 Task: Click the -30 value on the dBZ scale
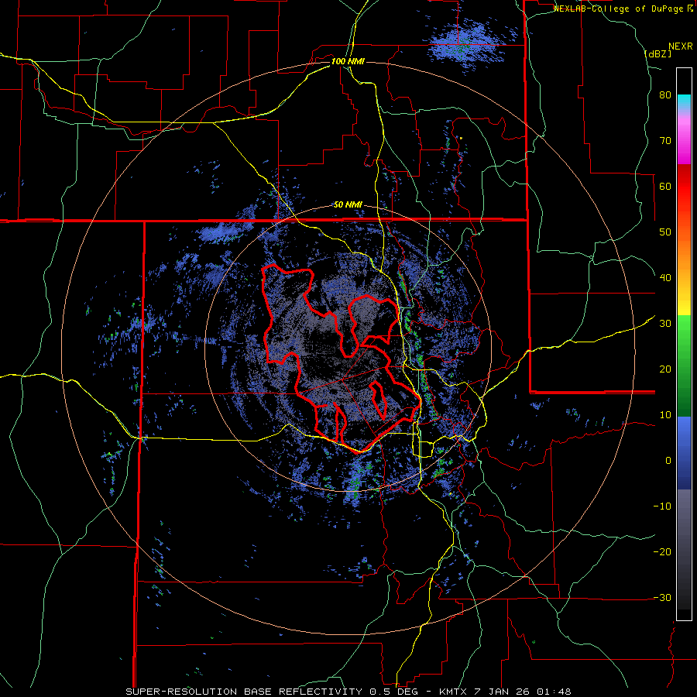[662, 597]
